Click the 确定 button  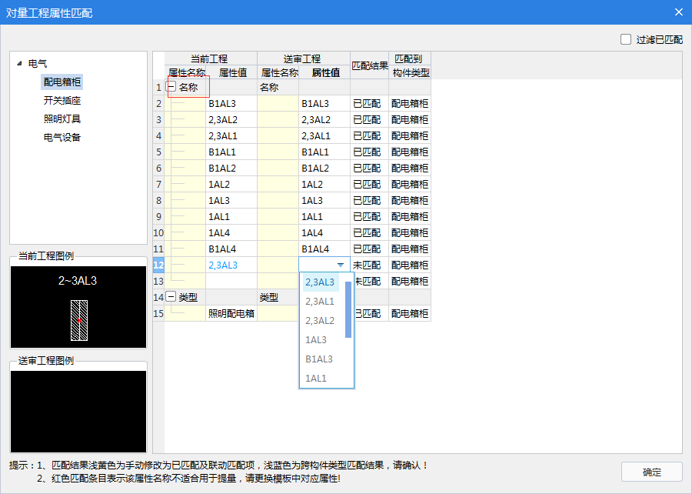[651, 472]
